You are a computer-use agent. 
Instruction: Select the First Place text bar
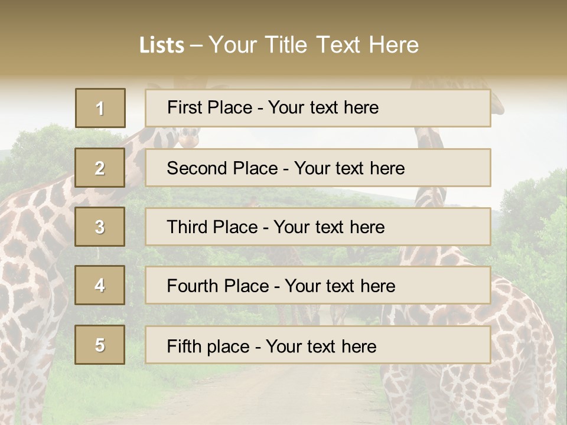tap(318, 108)
